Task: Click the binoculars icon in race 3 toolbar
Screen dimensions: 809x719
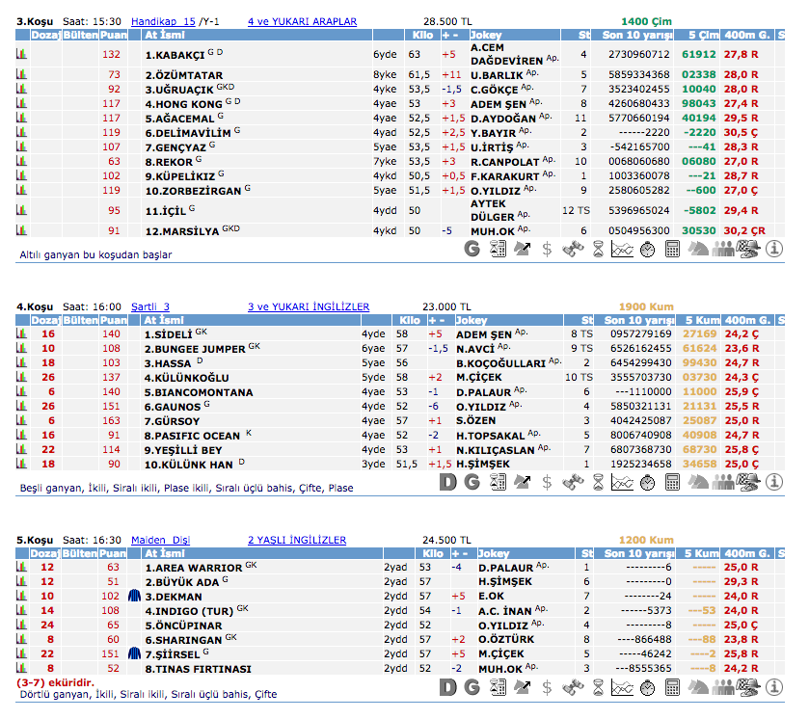Action: [x=573, y=249]
